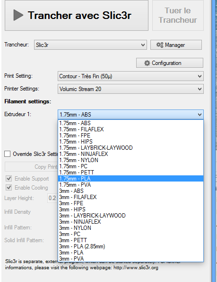217x282 pixels.
Task: Pick 1.75mm - PC filament
Action: [x=130, y=166]
